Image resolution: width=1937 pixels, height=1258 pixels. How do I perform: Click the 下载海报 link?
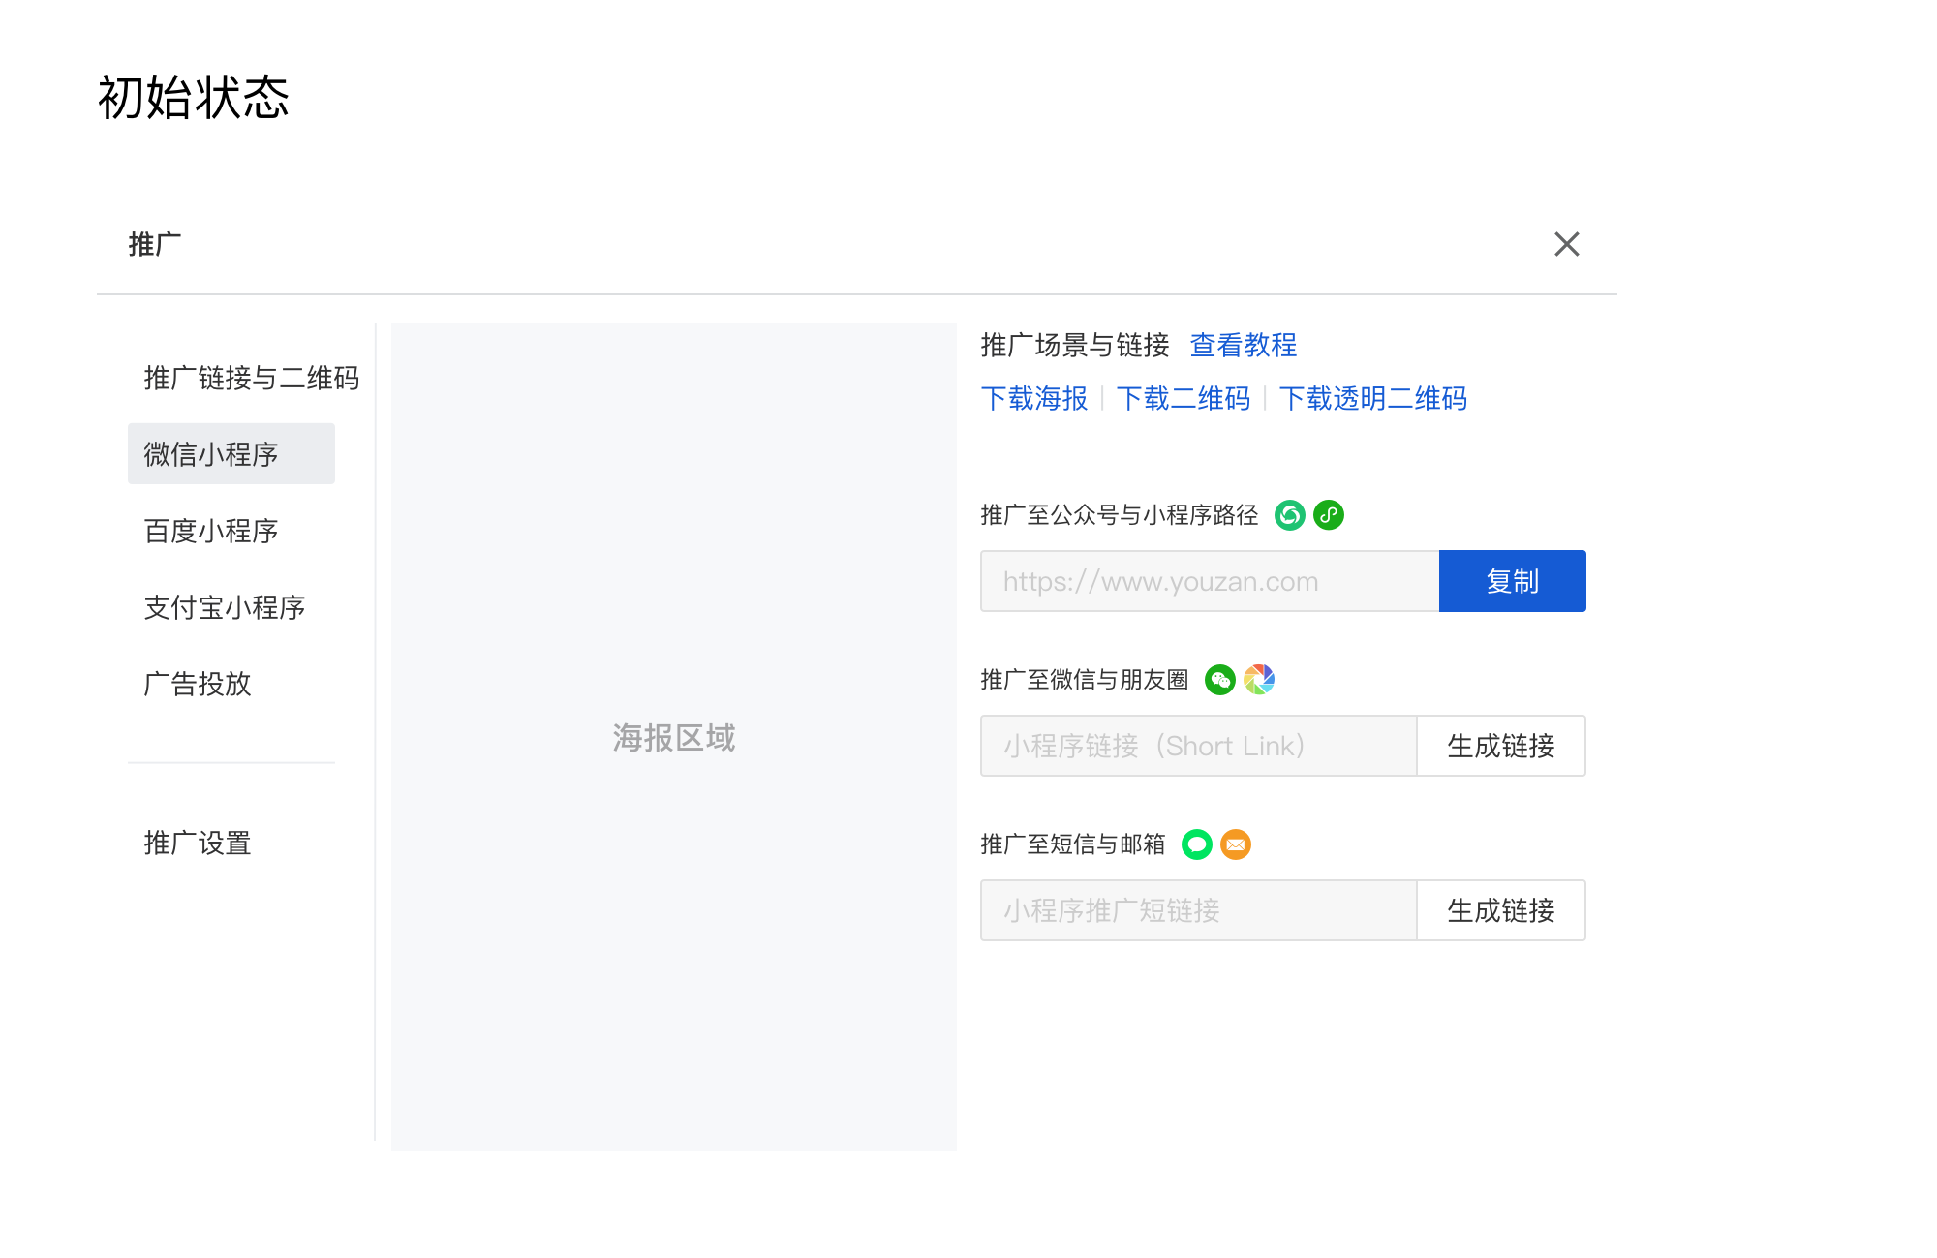(x=1033, y=398)
